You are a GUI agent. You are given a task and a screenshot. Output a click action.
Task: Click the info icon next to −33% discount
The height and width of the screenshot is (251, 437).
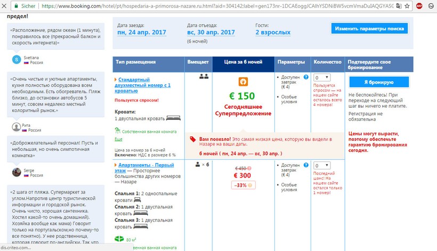pos(249,185)
